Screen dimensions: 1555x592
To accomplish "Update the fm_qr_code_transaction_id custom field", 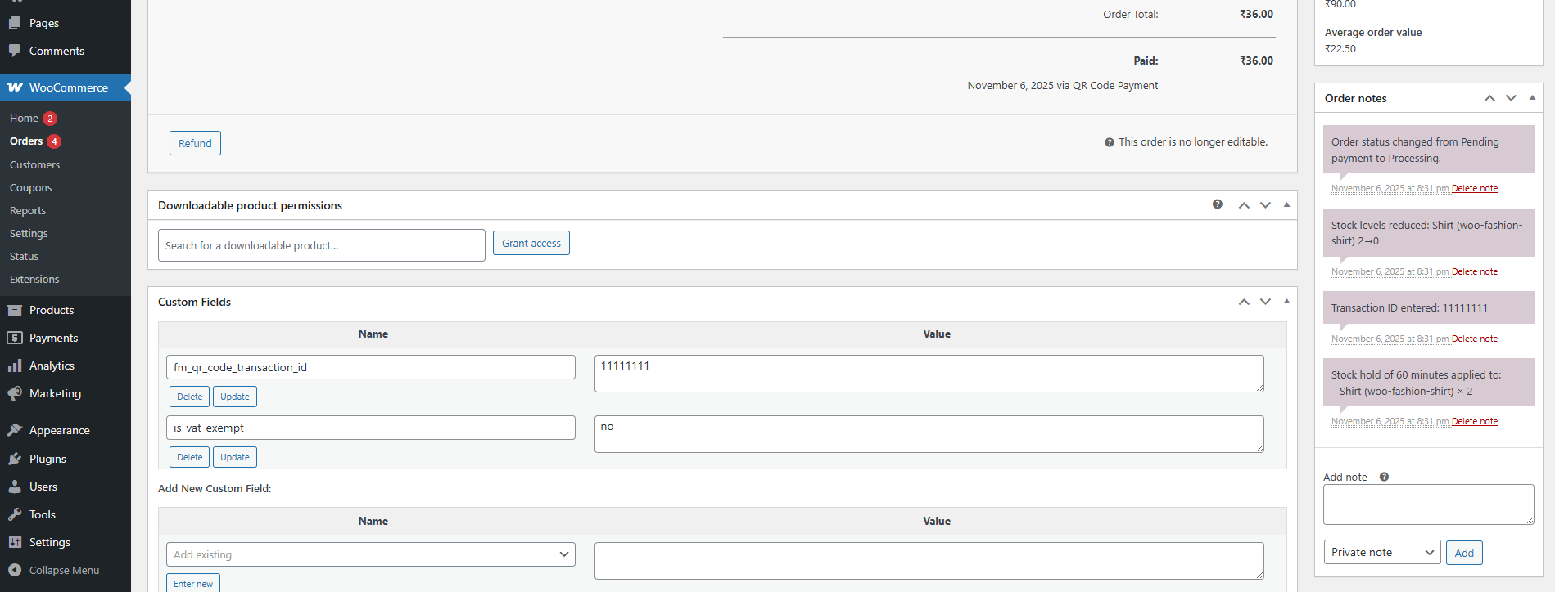I will (235, 397).
